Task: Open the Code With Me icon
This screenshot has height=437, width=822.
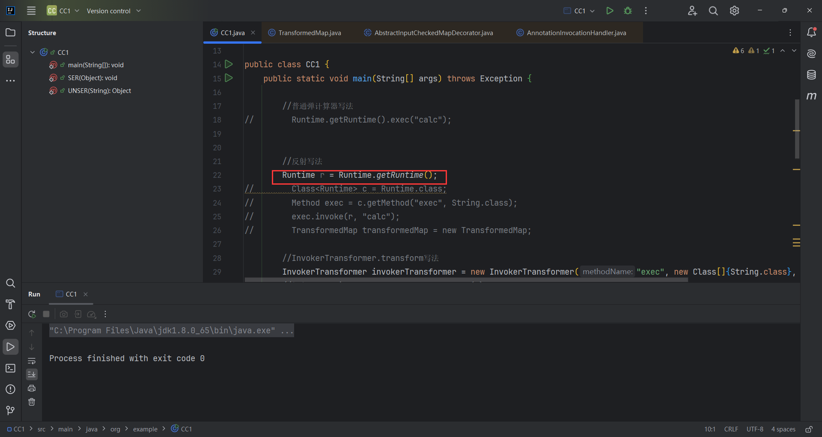Action: point(692,11)
